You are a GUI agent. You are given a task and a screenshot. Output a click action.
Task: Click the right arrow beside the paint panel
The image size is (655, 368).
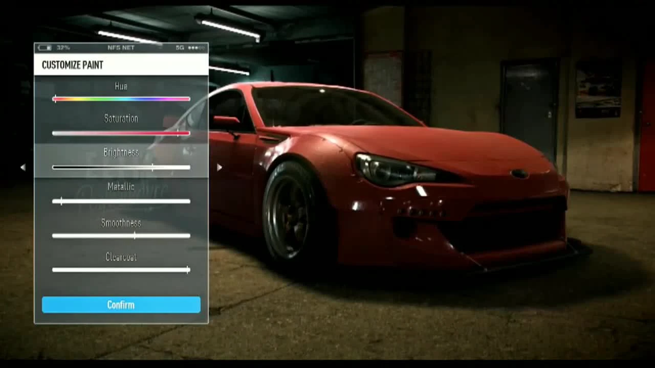219,167
